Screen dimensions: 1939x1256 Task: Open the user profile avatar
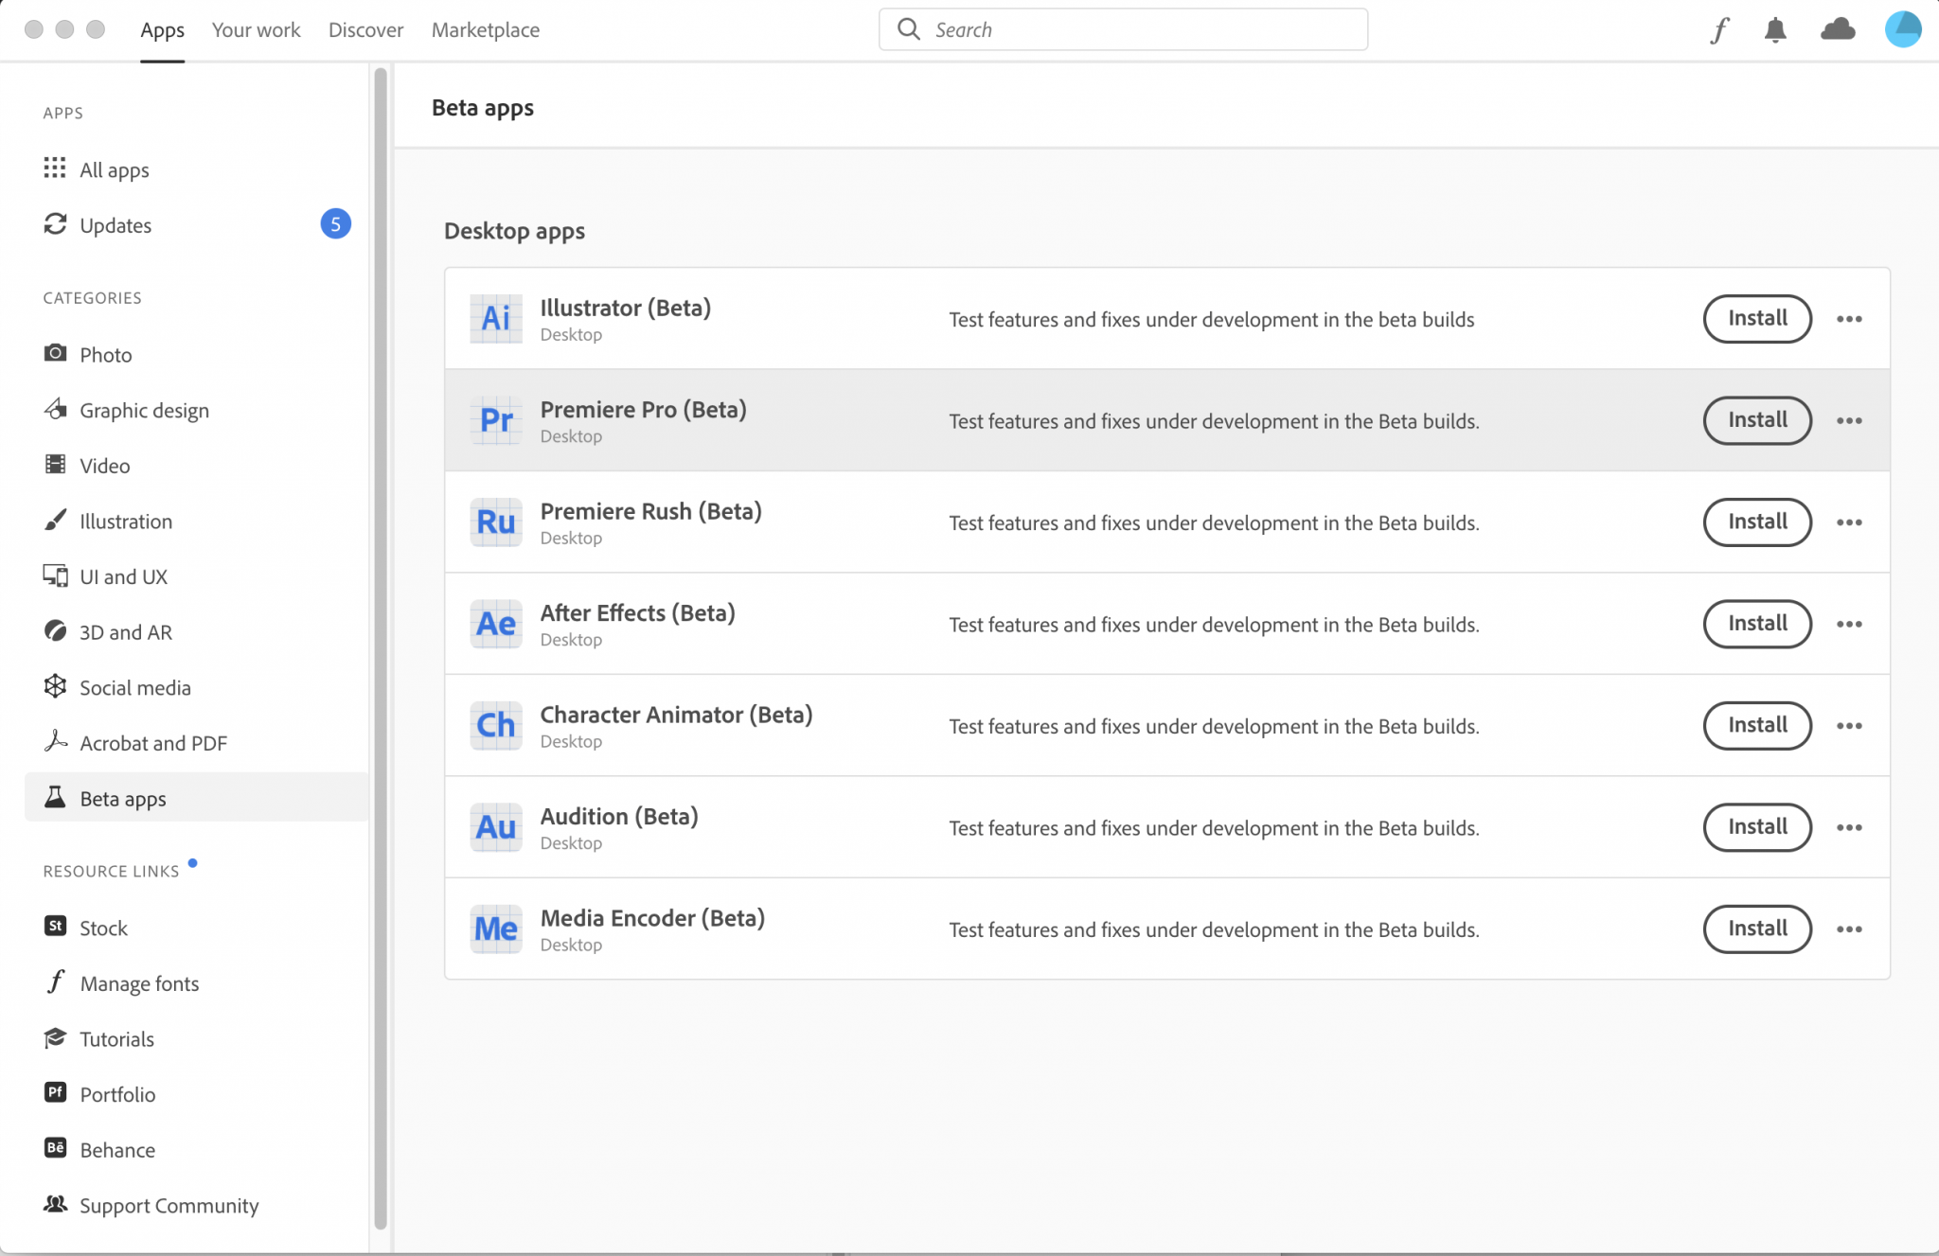[1902, 29]
